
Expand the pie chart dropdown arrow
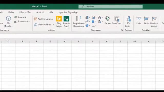point(90,25)
